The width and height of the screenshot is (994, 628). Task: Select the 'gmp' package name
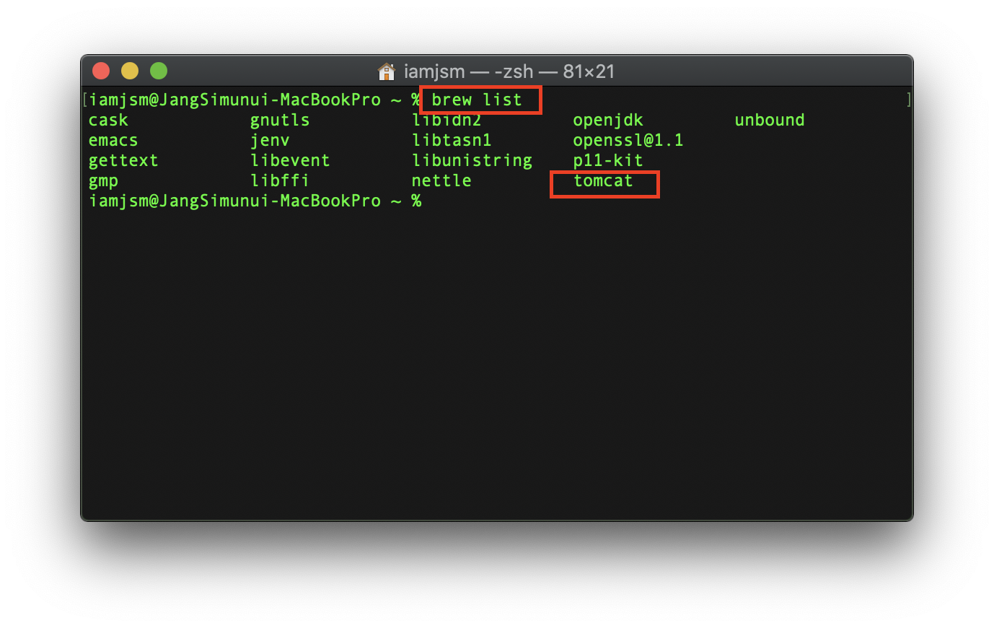click(x=103, y=181)
